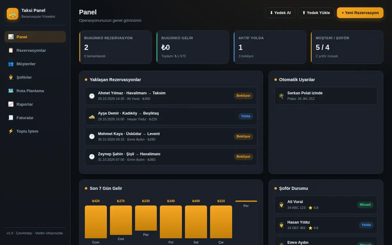
Task: Click the ₺270 Cmt bar in revenue chart
Action: [x=121, y=220]
